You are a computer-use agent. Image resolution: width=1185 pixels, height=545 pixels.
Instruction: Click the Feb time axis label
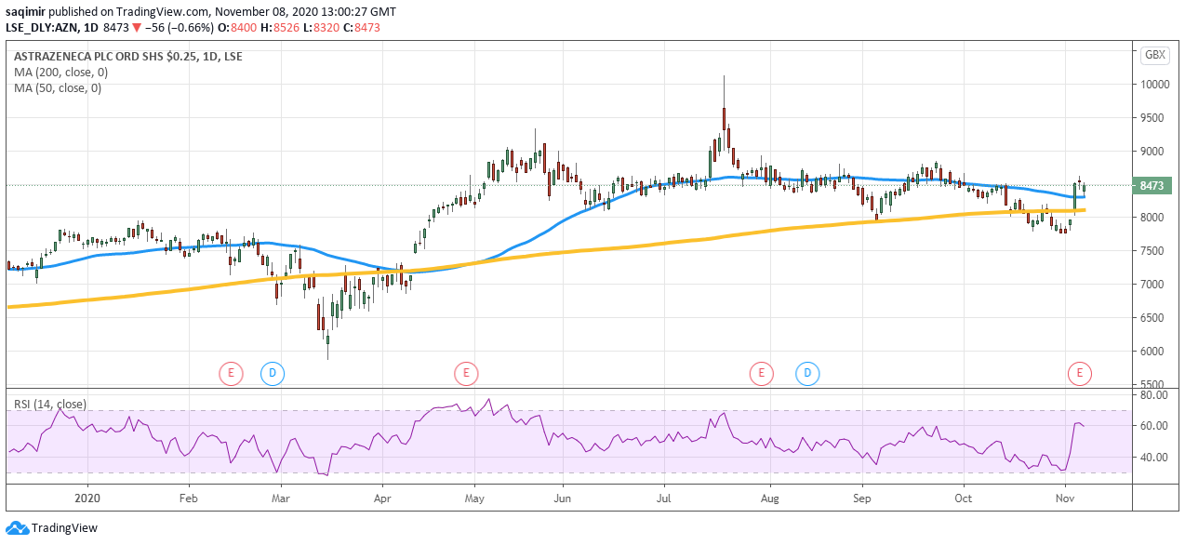(x=189, y=498)
